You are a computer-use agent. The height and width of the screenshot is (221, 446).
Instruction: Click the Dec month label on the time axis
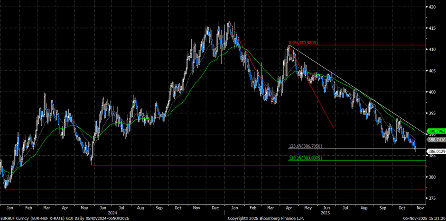(215, 208)
